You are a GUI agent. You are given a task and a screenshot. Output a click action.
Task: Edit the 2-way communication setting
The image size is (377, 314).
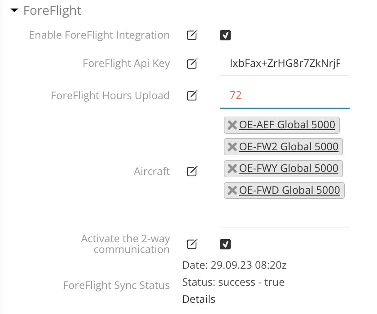coord(192,244)
